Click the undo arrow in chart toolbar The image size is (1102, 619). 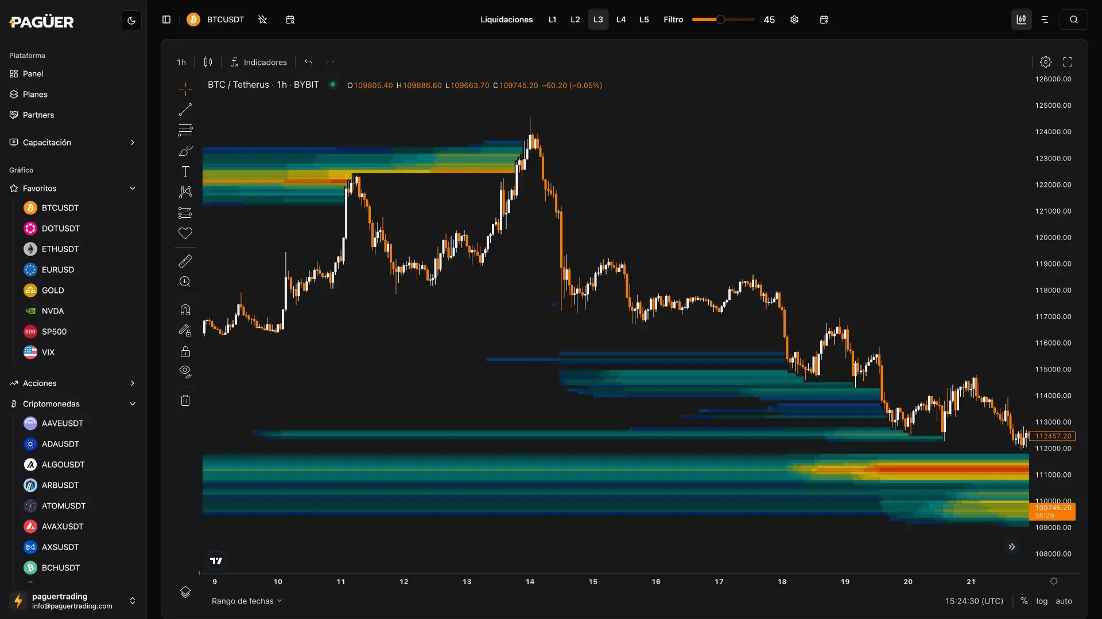click(x=308, y=62)
